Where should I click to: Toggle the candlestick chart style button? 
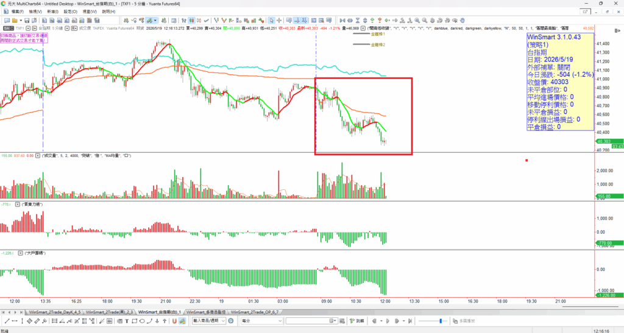[191, 20]
